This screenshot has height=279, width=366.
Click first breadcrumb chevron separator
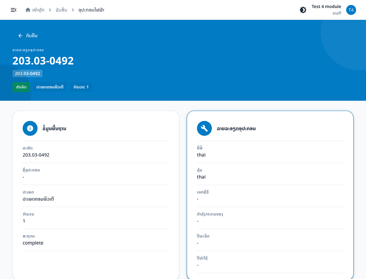click(50, 10)
